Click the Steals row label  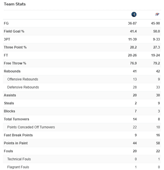point(9,103)
